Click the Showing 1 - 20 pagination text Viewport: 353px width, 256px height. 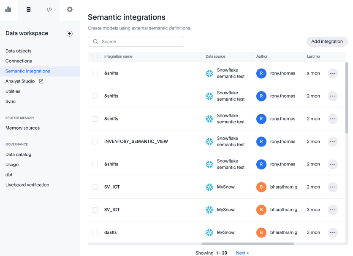tap(211, 253)
